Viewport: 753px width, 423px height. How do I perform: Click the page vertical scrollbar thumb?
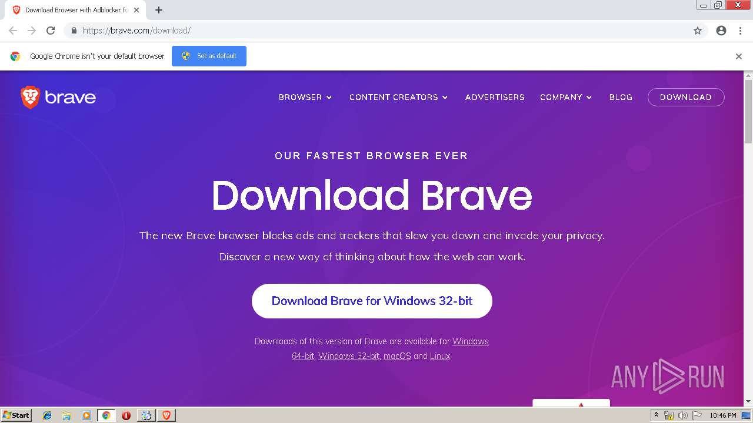[x=748, y=112]
